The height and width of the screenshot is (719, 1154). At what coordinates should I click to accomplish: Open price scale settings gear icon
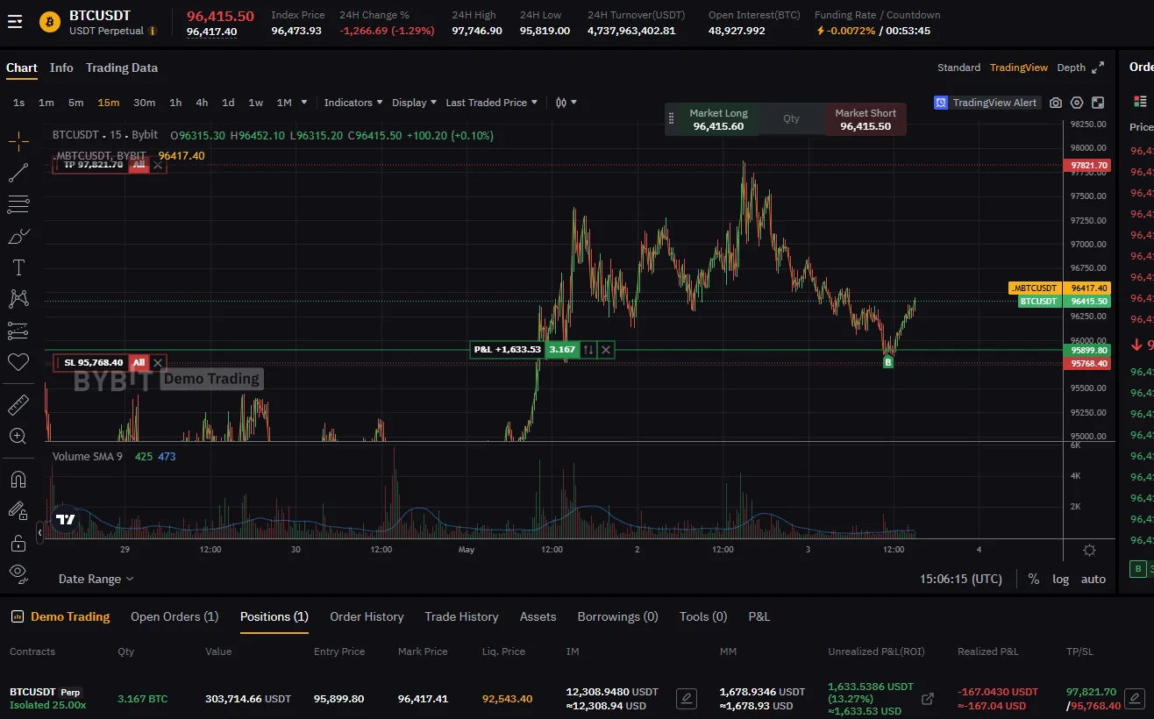[x=1089, y=551]
